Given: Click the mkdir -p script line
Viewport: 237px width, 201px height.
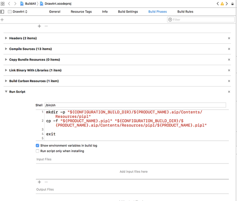Looking at the screenshot, I should [x=124, y=114].
